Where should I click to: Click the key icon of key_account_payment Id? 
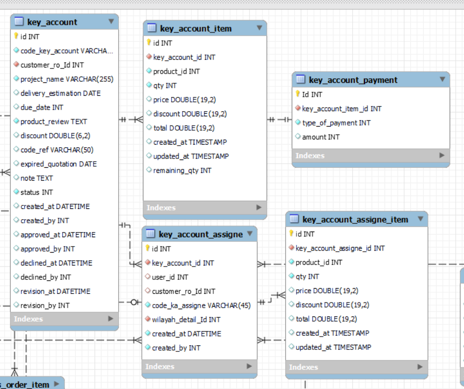pos(297,94)
